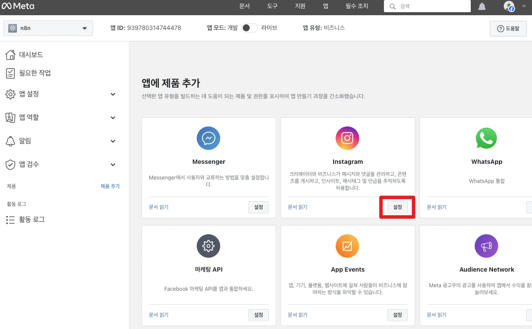Image resolution: width=532 pixels, height=329 pixels.
Task: Open 문서 읽기 link for App Events
Action: pyautogui.click(x=297, y=315)
